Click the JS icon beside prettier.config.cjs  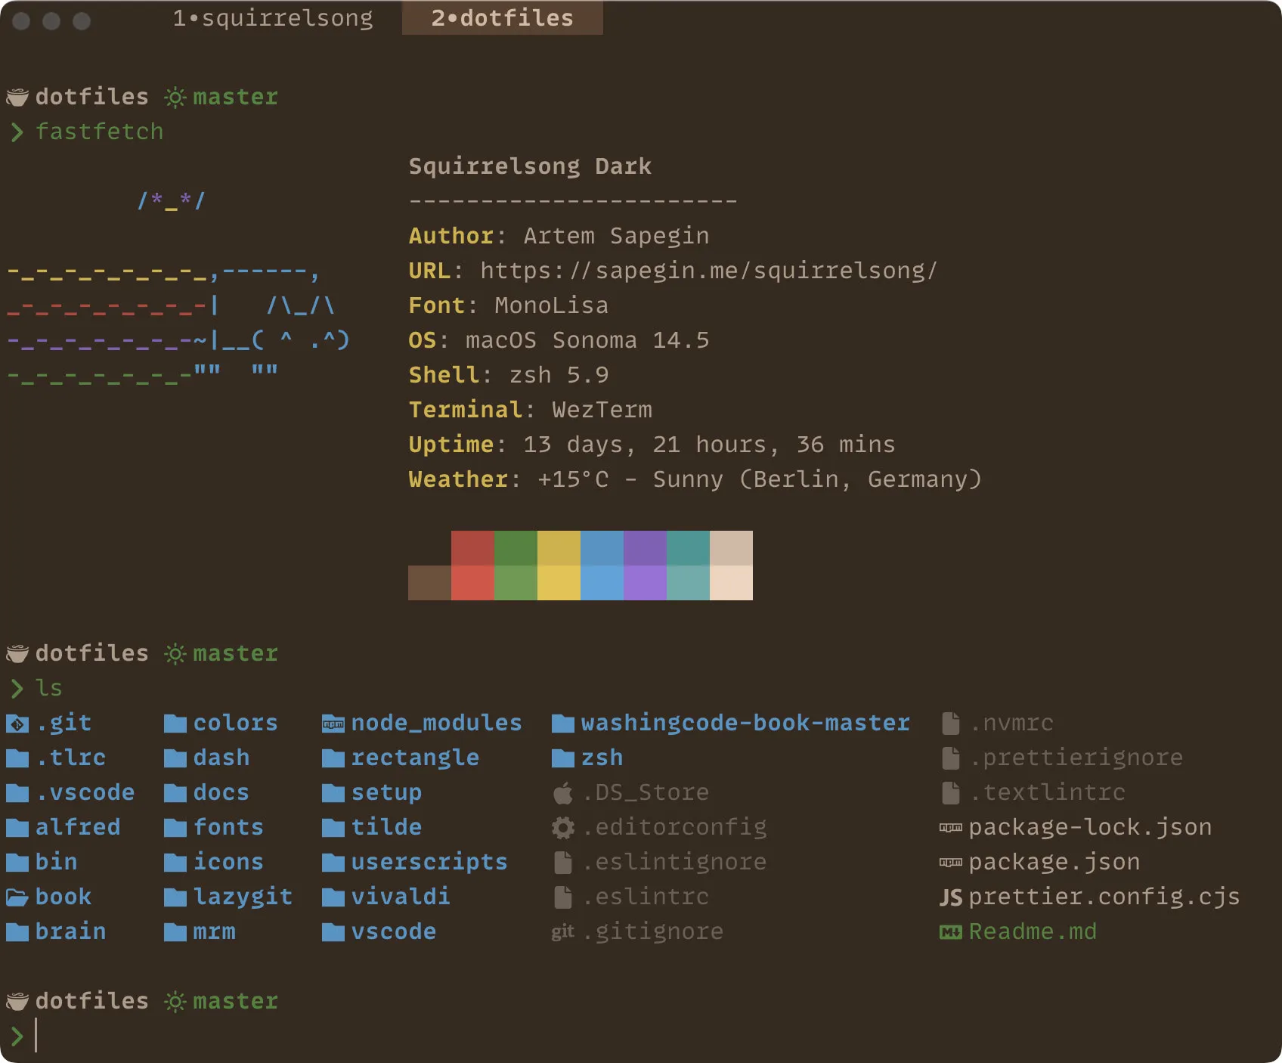point(951,897)
